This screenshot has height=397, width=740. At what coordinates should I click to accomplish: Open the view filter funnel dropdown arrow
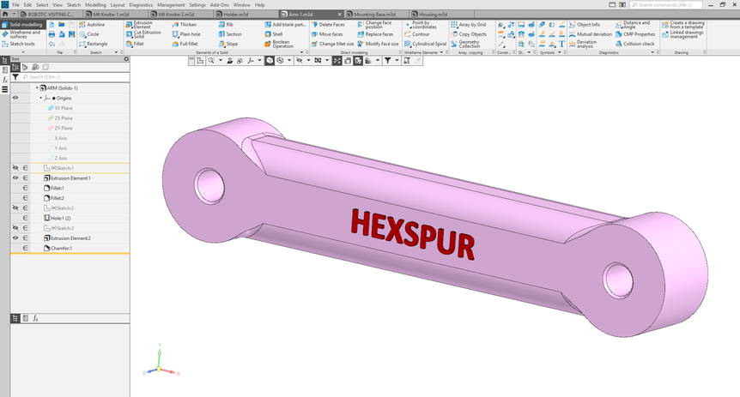[x=397, y=60]
